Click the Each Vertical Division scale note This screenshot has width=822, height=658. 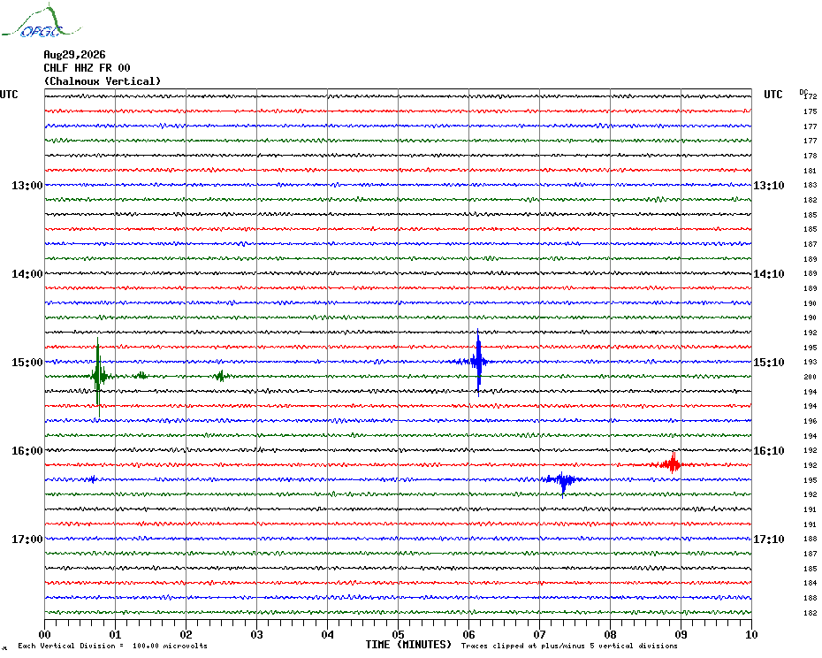tap(113, 646)
